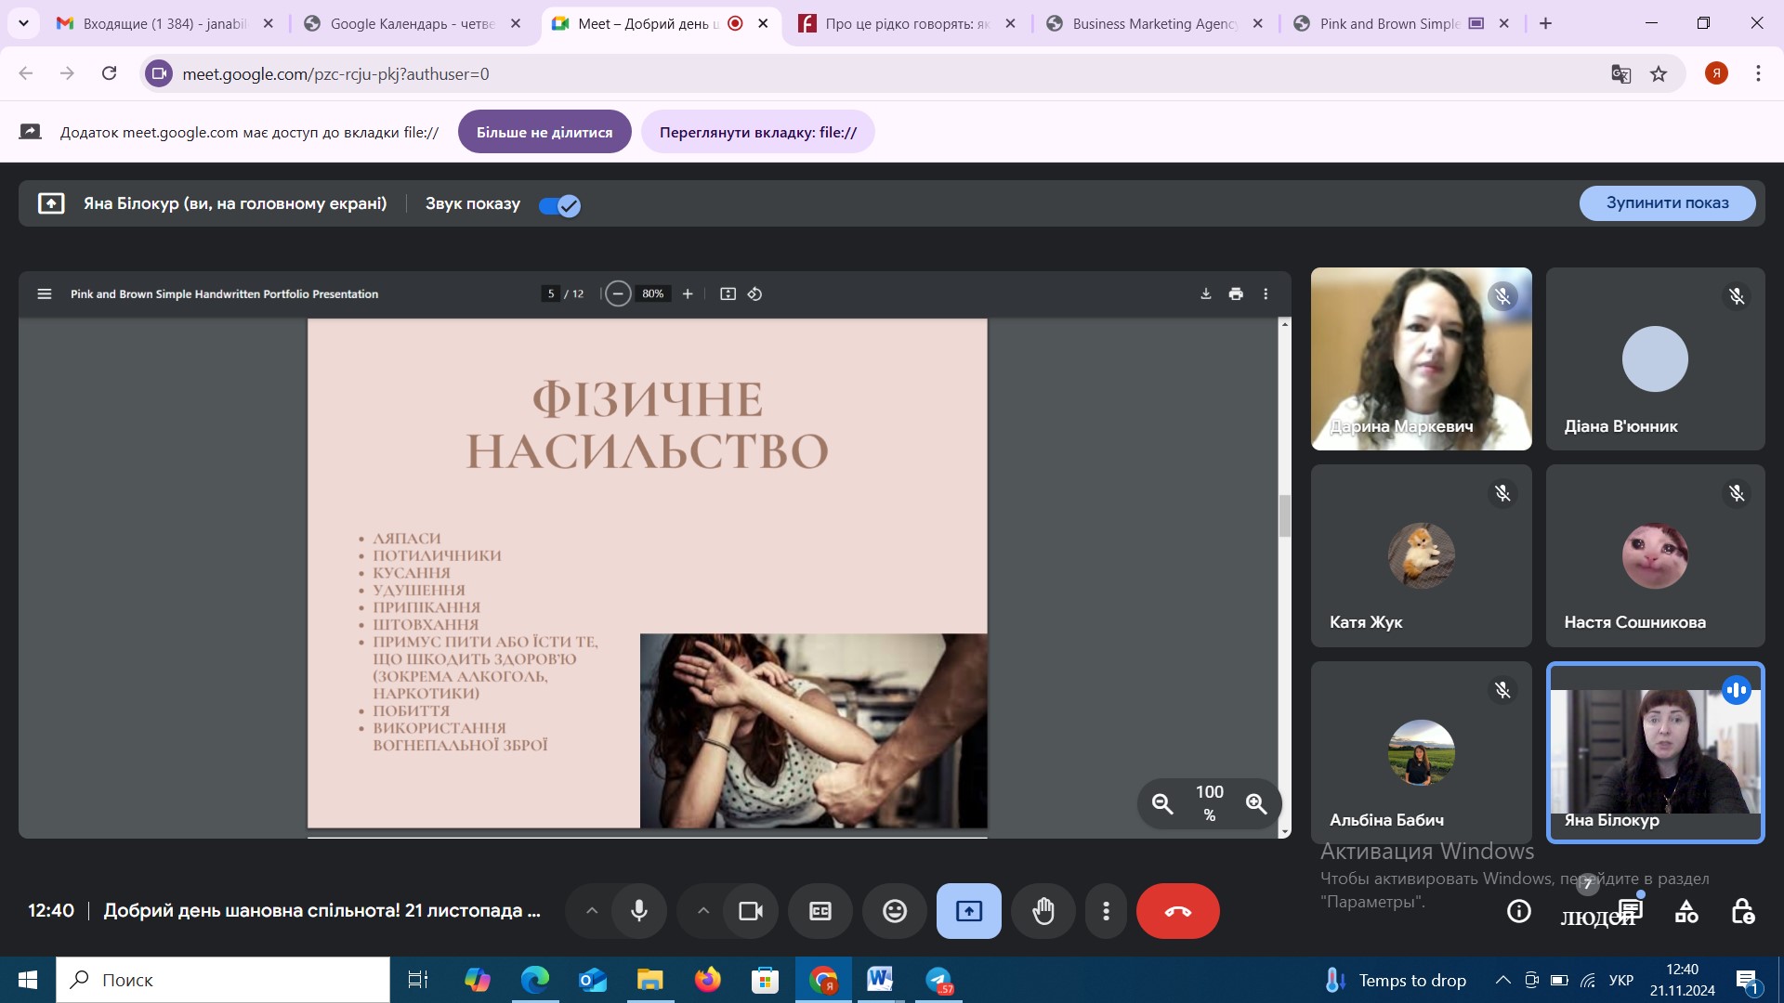Switch to Gmail Входящие tab
Image resolution: width=1784 pixels, height=1003 pixels.
[x=164, y=23]
